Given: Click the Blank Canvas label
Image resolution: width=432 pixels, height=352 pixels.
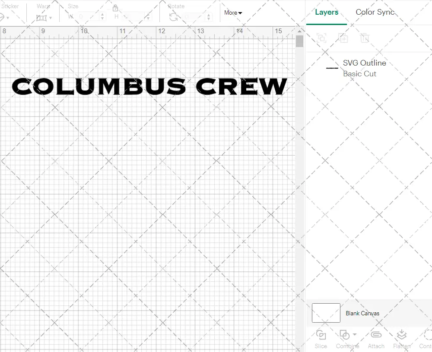Looking at the screenshot, I should pyautogui.click(x=362, y=313).
